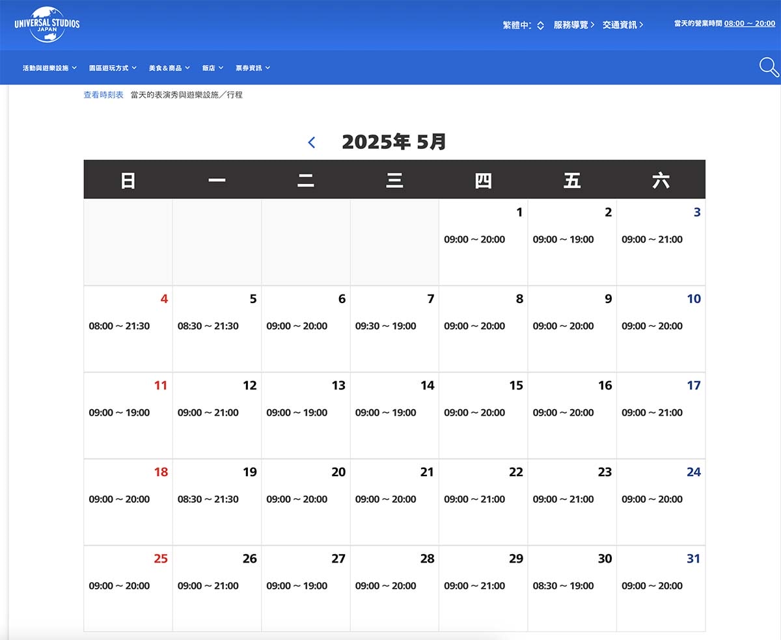Expand the 園區遊玩方式 menu
The height and width of the screenshot is (640, 781).
click(113, 68)
